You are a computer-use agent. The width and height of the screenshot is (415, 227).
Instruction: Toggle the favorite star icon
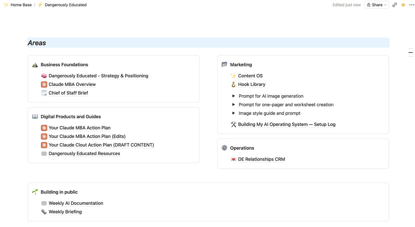pyautogui.click(x=403, y=5)
